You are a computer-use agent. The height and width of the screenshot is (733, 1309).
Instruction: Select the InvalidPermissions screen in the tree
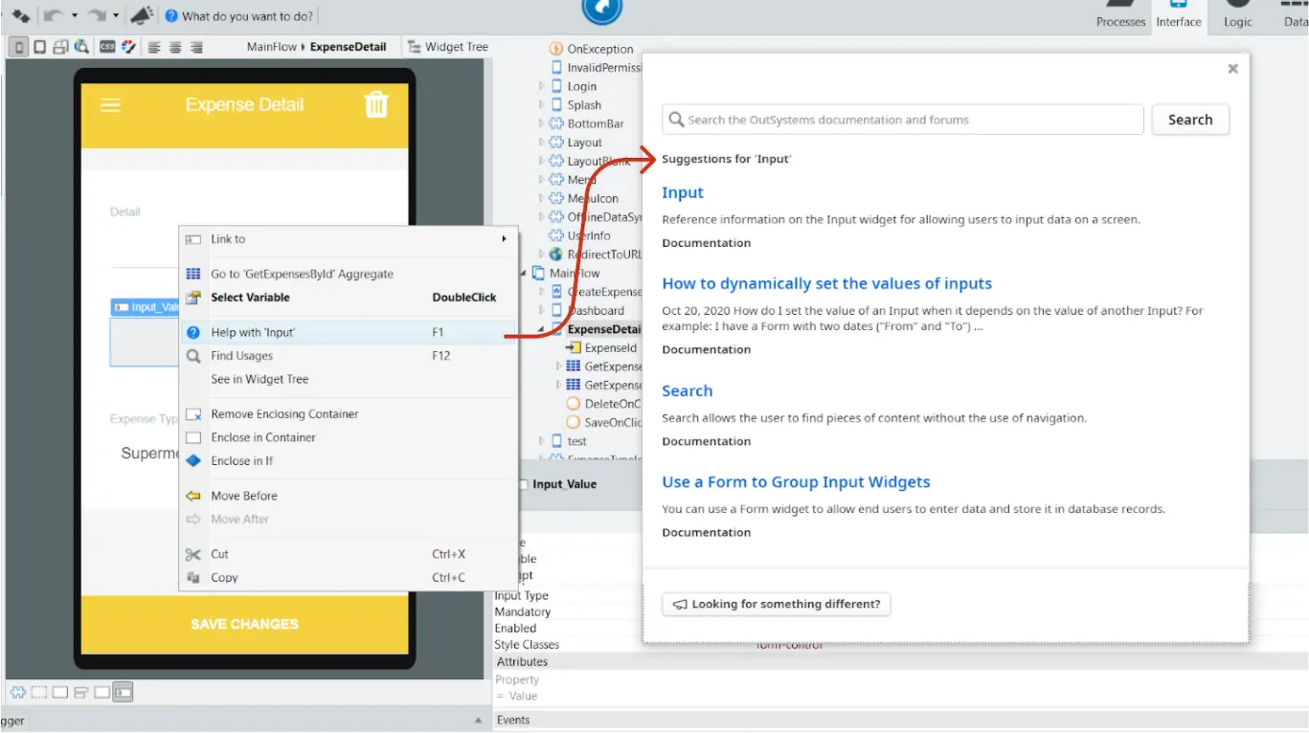[x=596, y=68]
